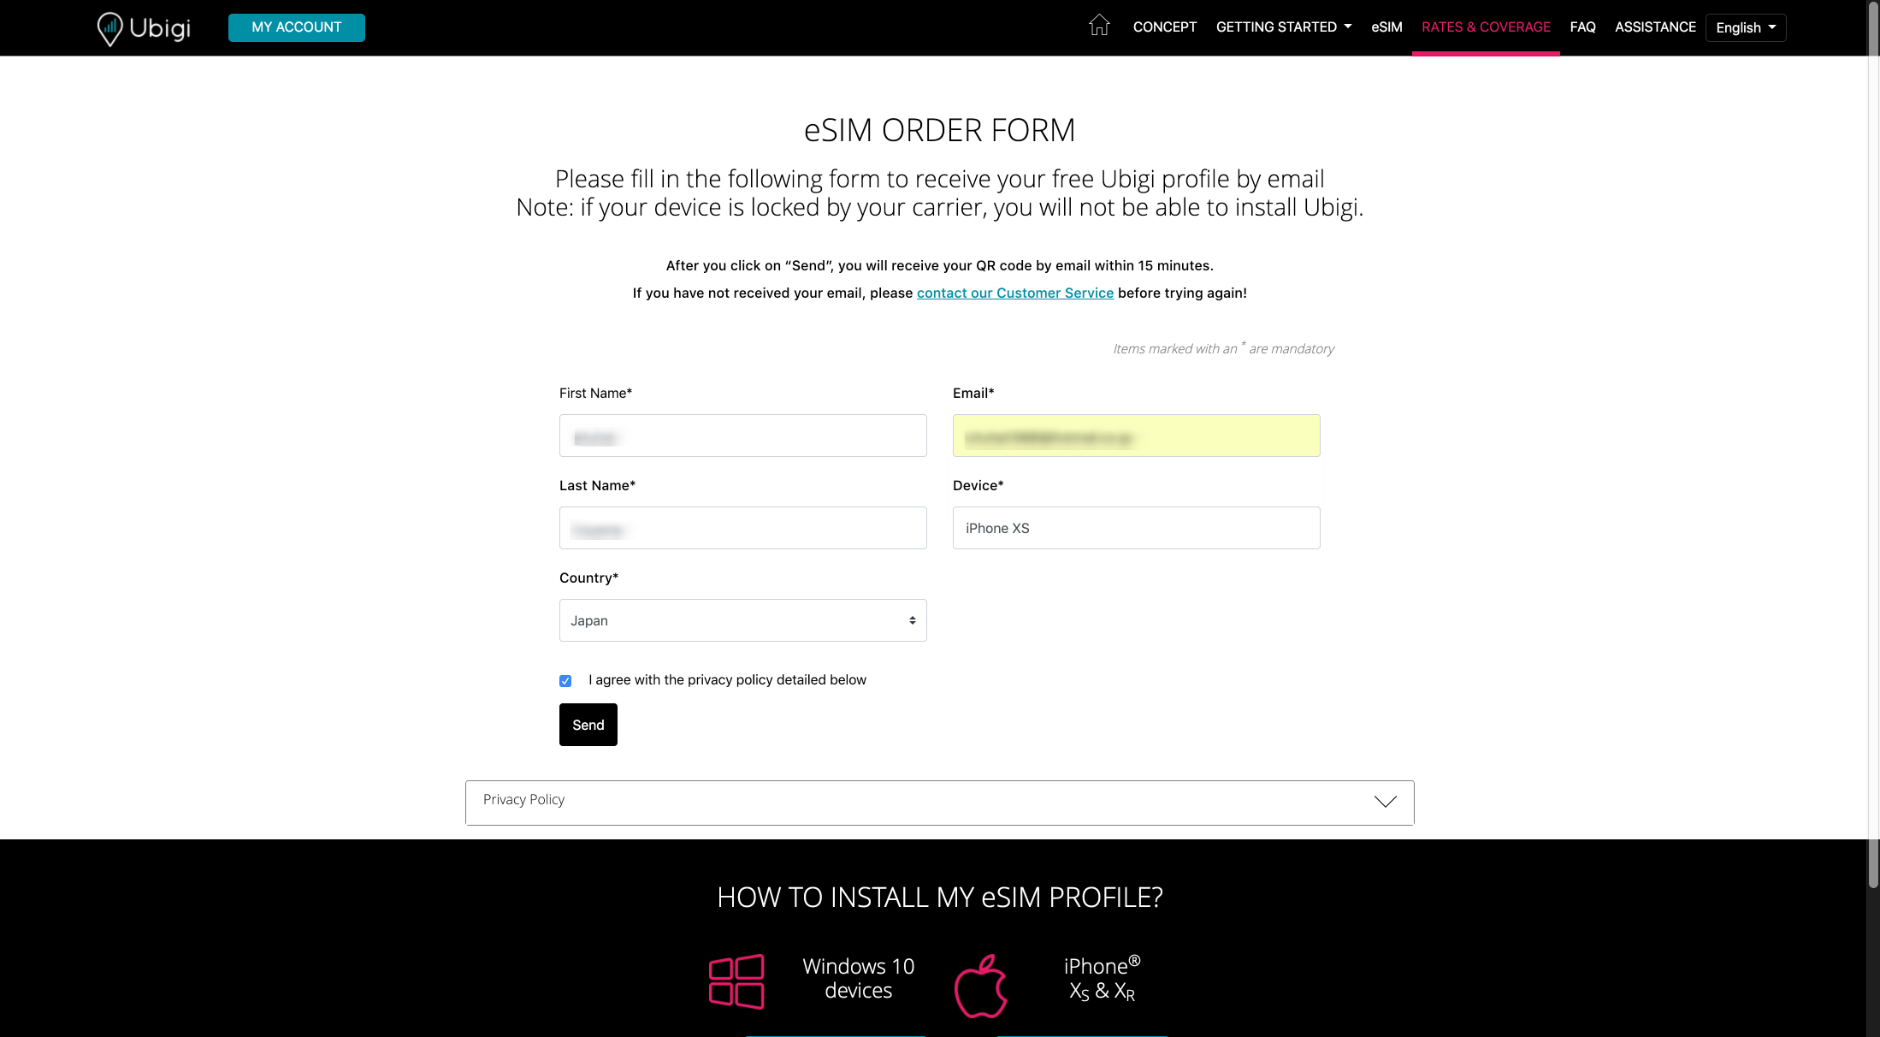Click the home icon in navigation bar
The image size is (1880, 1037).
tap(1099, 26)
